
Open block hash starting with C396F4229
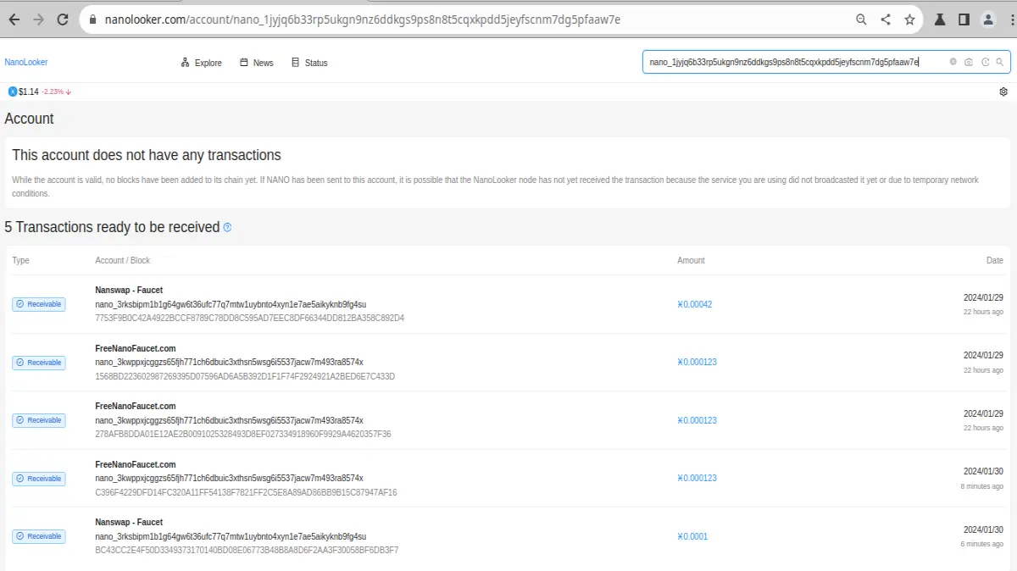click(x=246, y=492)
